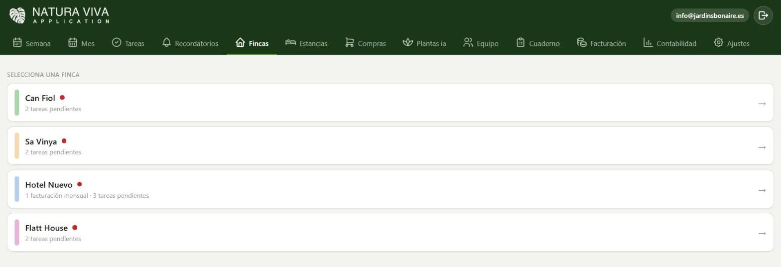Viewport: 781px width, 267px height.
Task: Click the orange color bar of Sa Vinya
Action: click(x=17, y=145)
